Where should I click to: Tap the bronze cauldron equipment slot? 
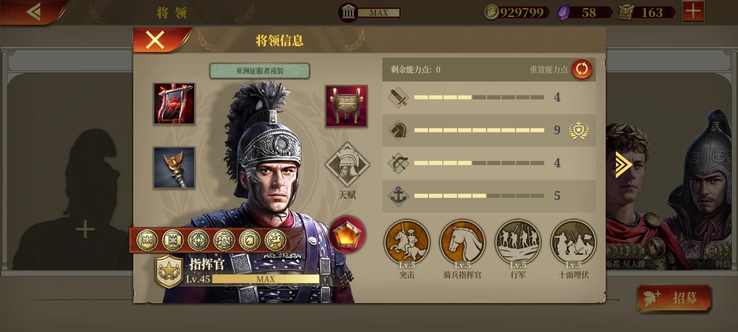pos(346,106)
